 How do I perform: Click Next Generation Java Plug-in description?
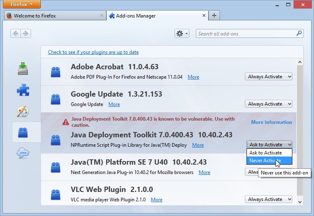pos(132,172)
